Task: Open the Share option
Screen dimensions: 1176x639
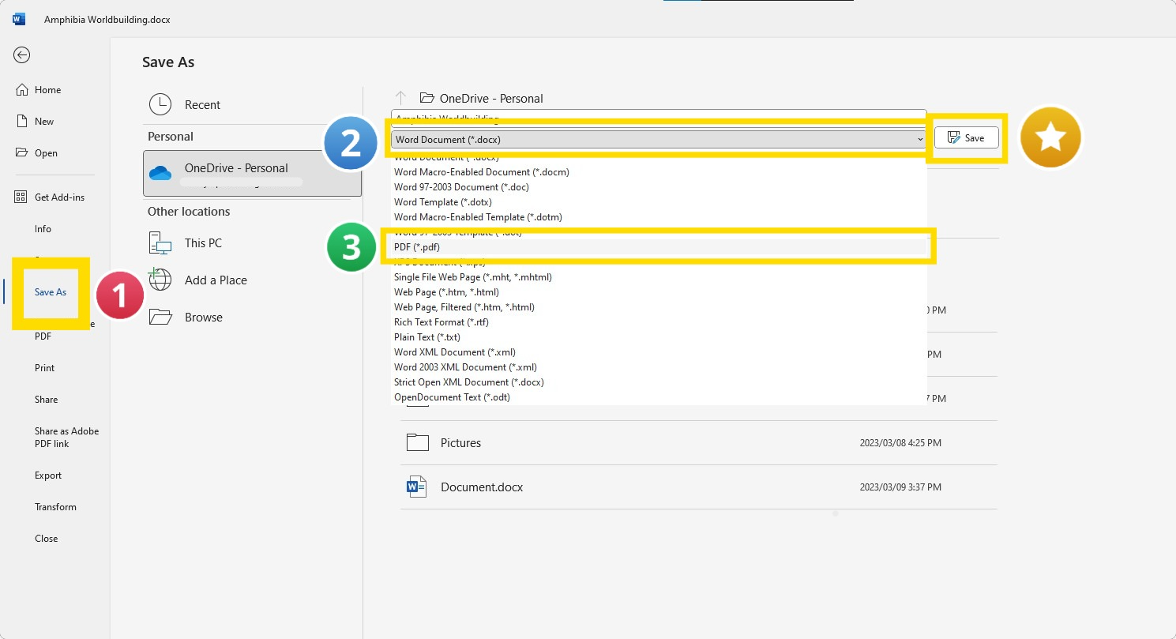Action: pos(46,400)
